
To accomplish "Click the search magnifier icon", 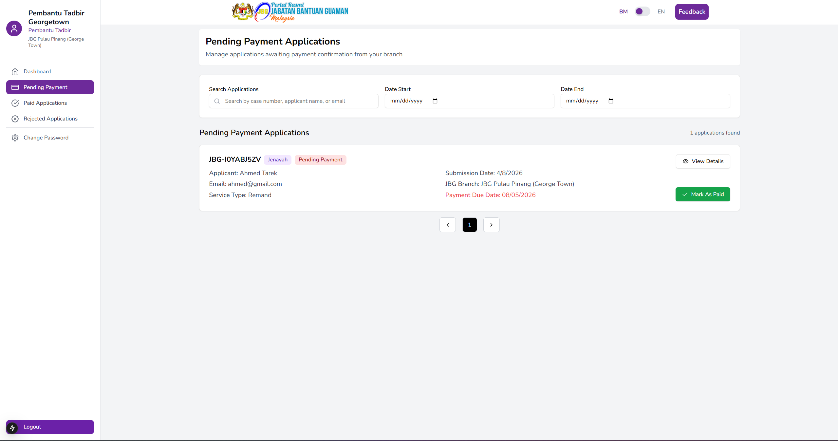I will coord(217,101).
